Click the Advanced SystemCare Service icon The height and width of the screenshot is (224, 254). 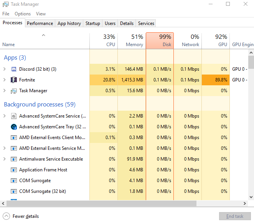[14, 116]
